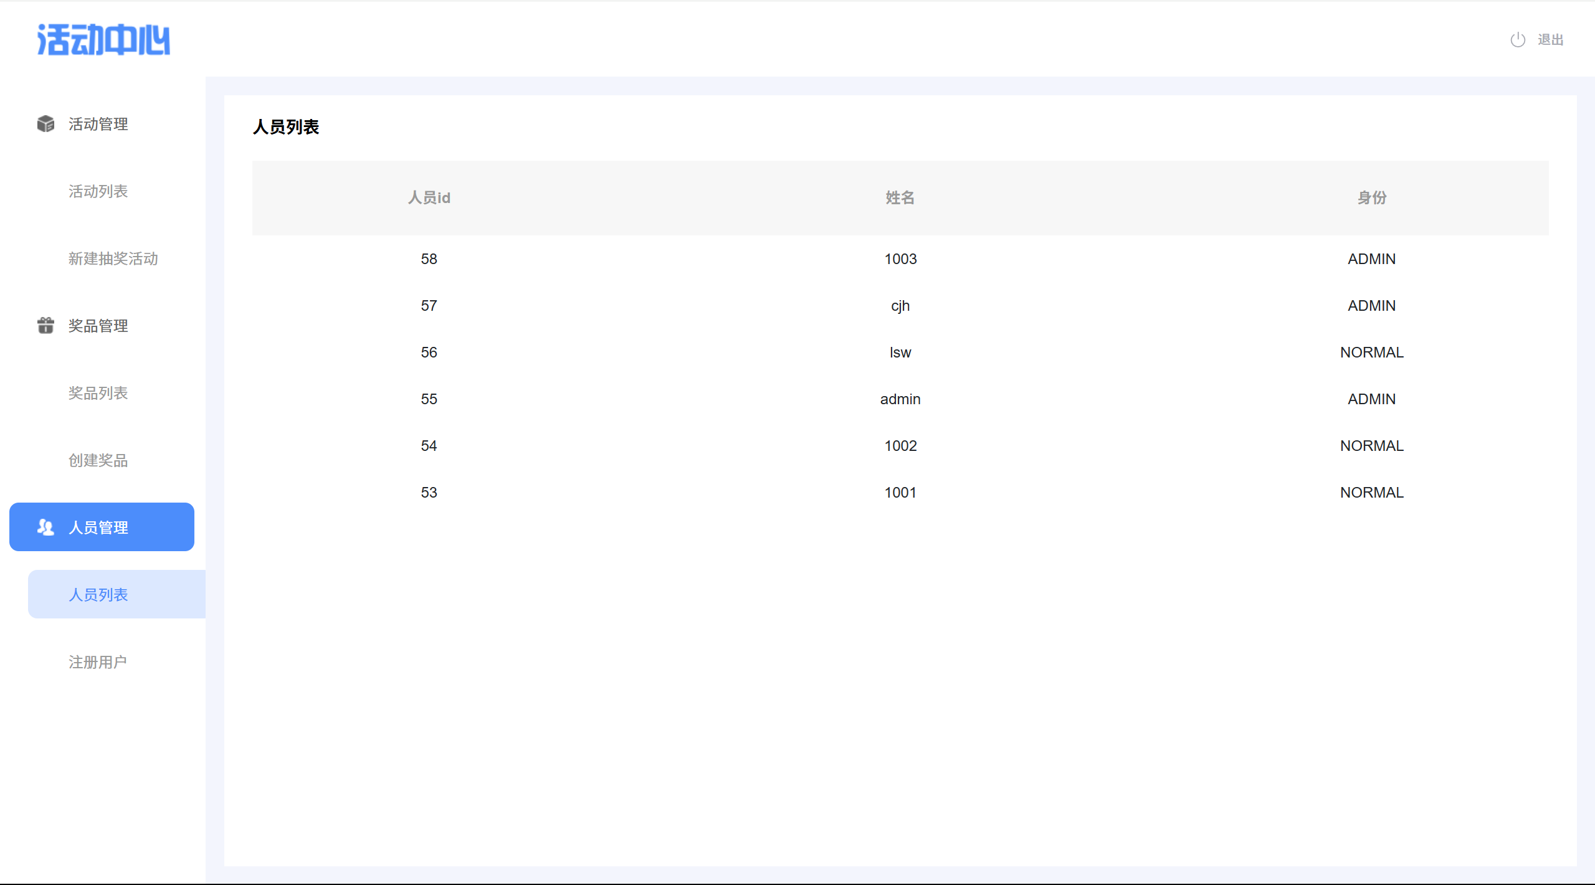Click the 身份 column header
The width and height of the screenshot is (1595, 885).
(x=1371, y=198)
